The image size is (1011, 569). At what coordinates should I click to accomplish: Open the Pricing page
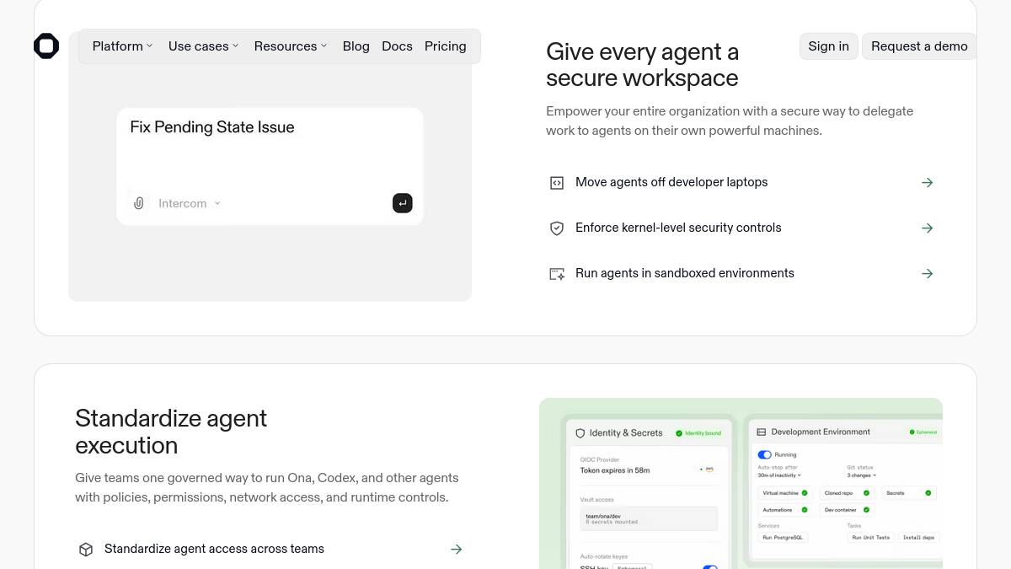point(446,46)
